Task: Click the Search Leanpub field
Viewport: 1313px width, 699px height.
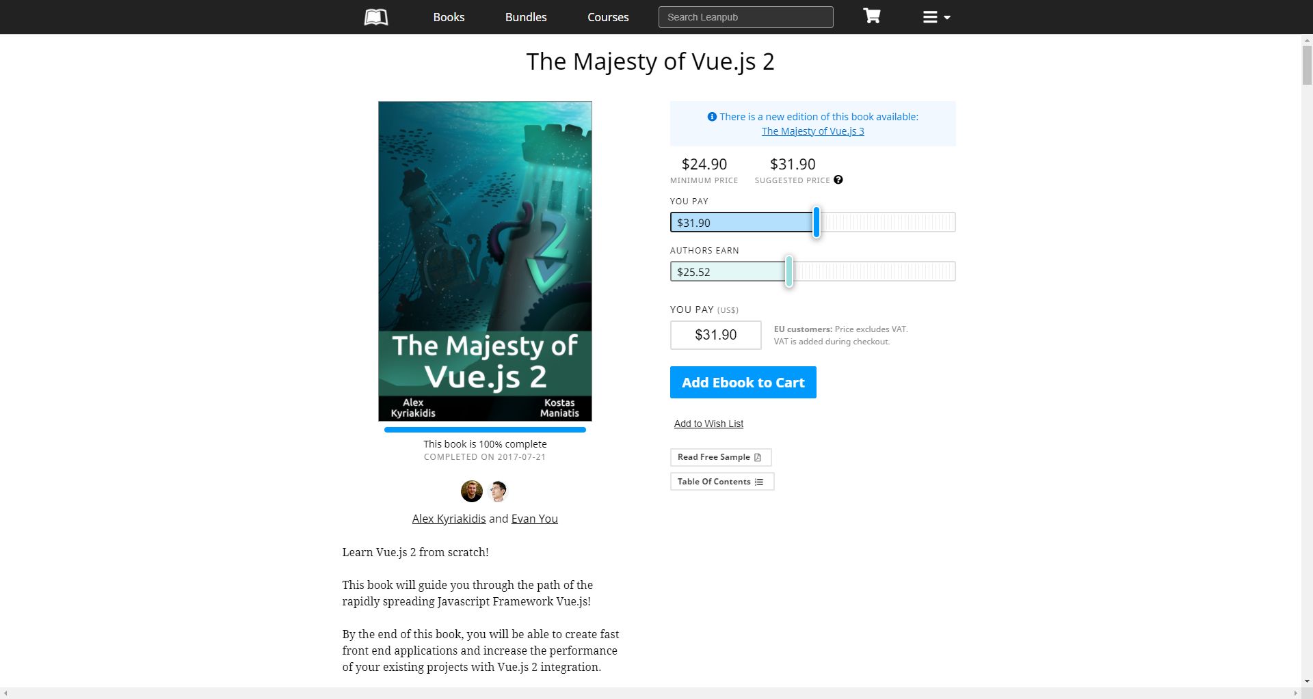Action: tap(745, 17)
